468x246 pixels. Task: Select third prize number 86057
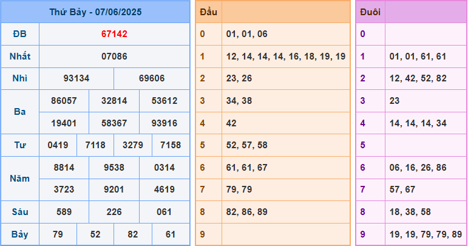64,101
